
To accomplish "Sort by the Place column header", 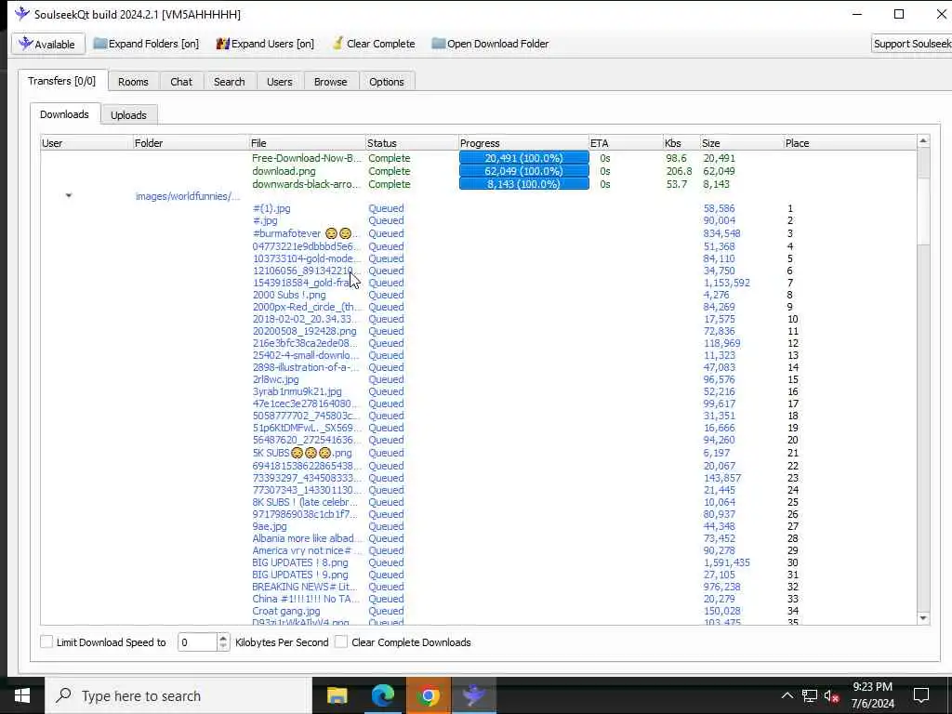I will point(850,143).
